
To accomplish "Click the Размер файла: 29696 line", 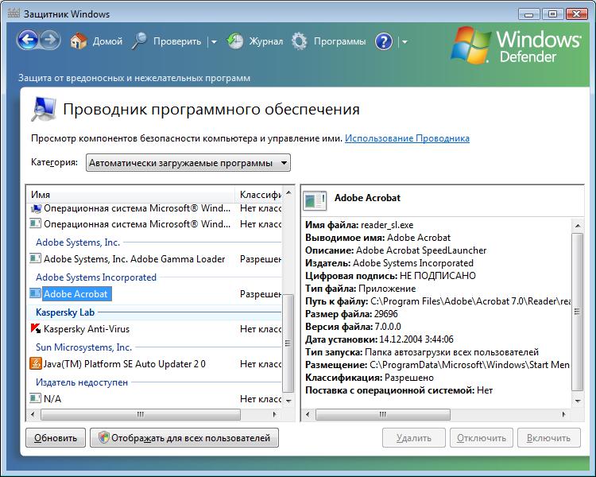I will [x=351, y=314].
